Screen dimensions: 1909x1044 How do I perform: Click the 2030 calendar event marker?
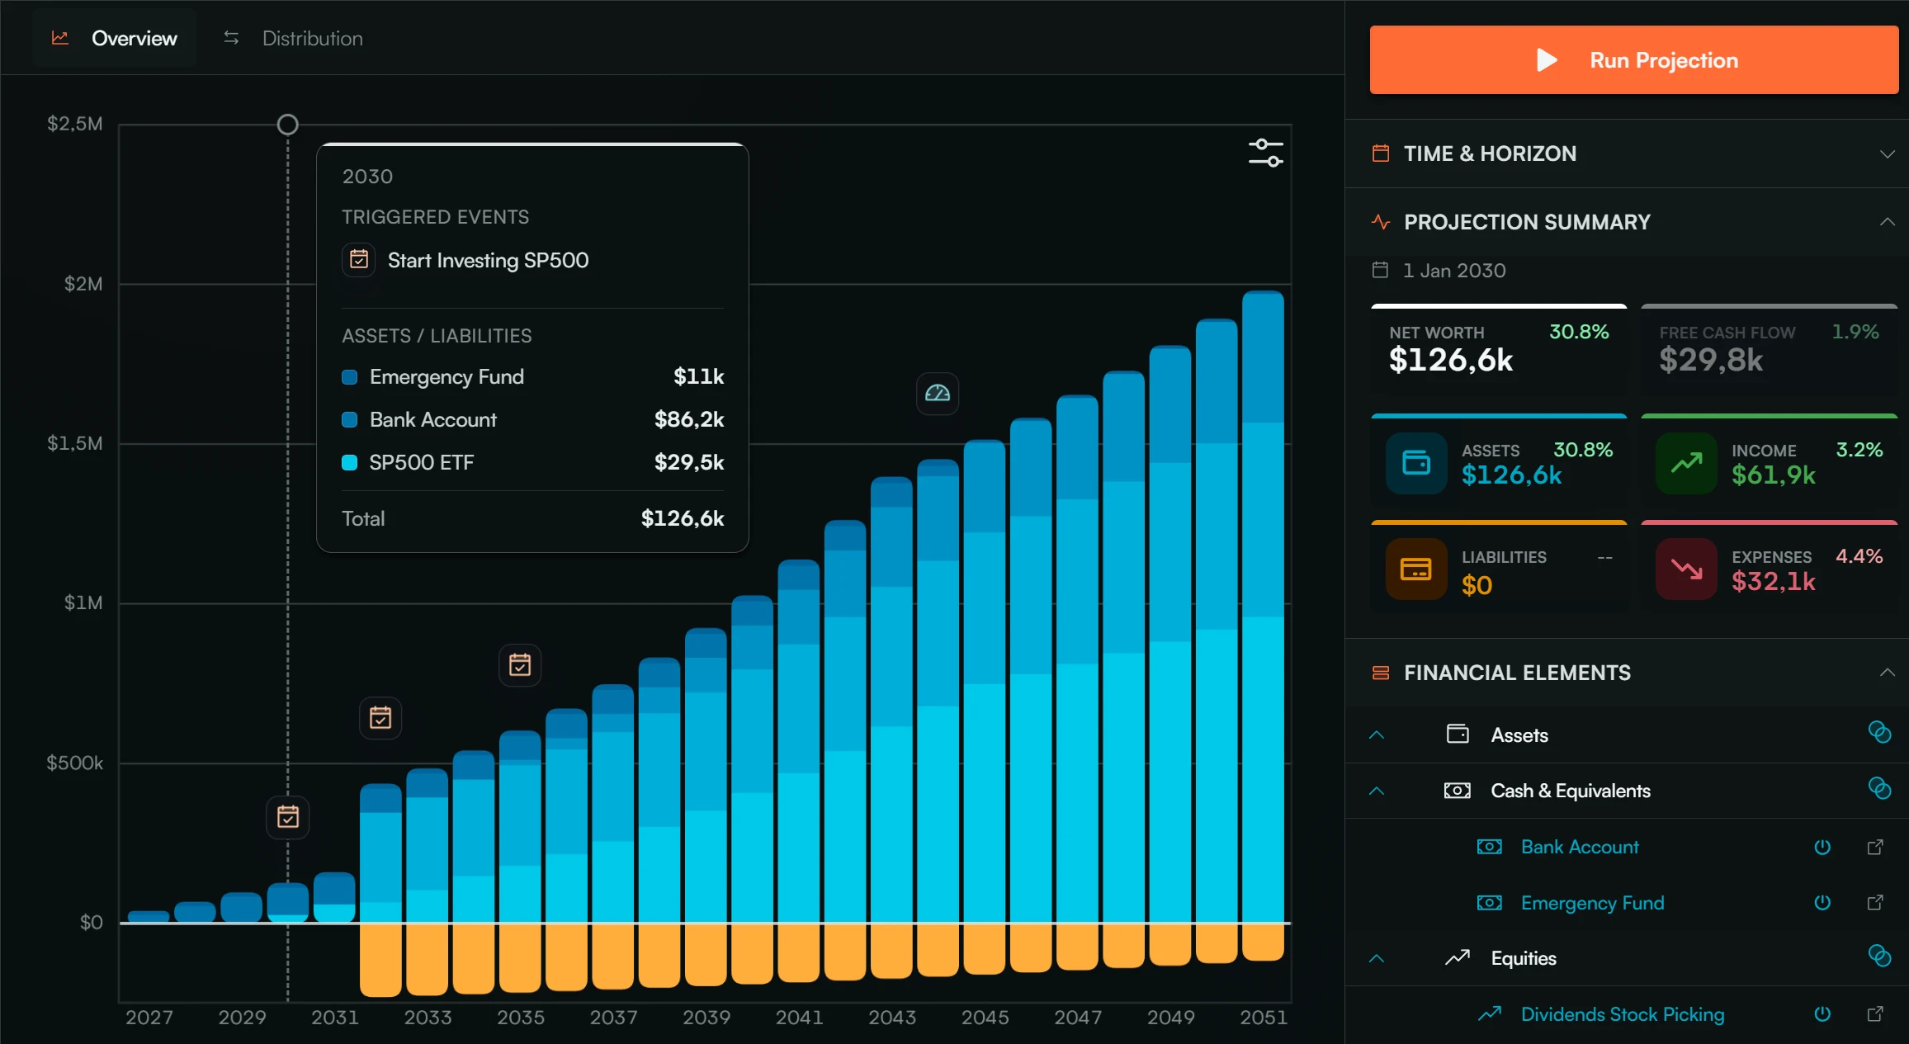point(288,817)
